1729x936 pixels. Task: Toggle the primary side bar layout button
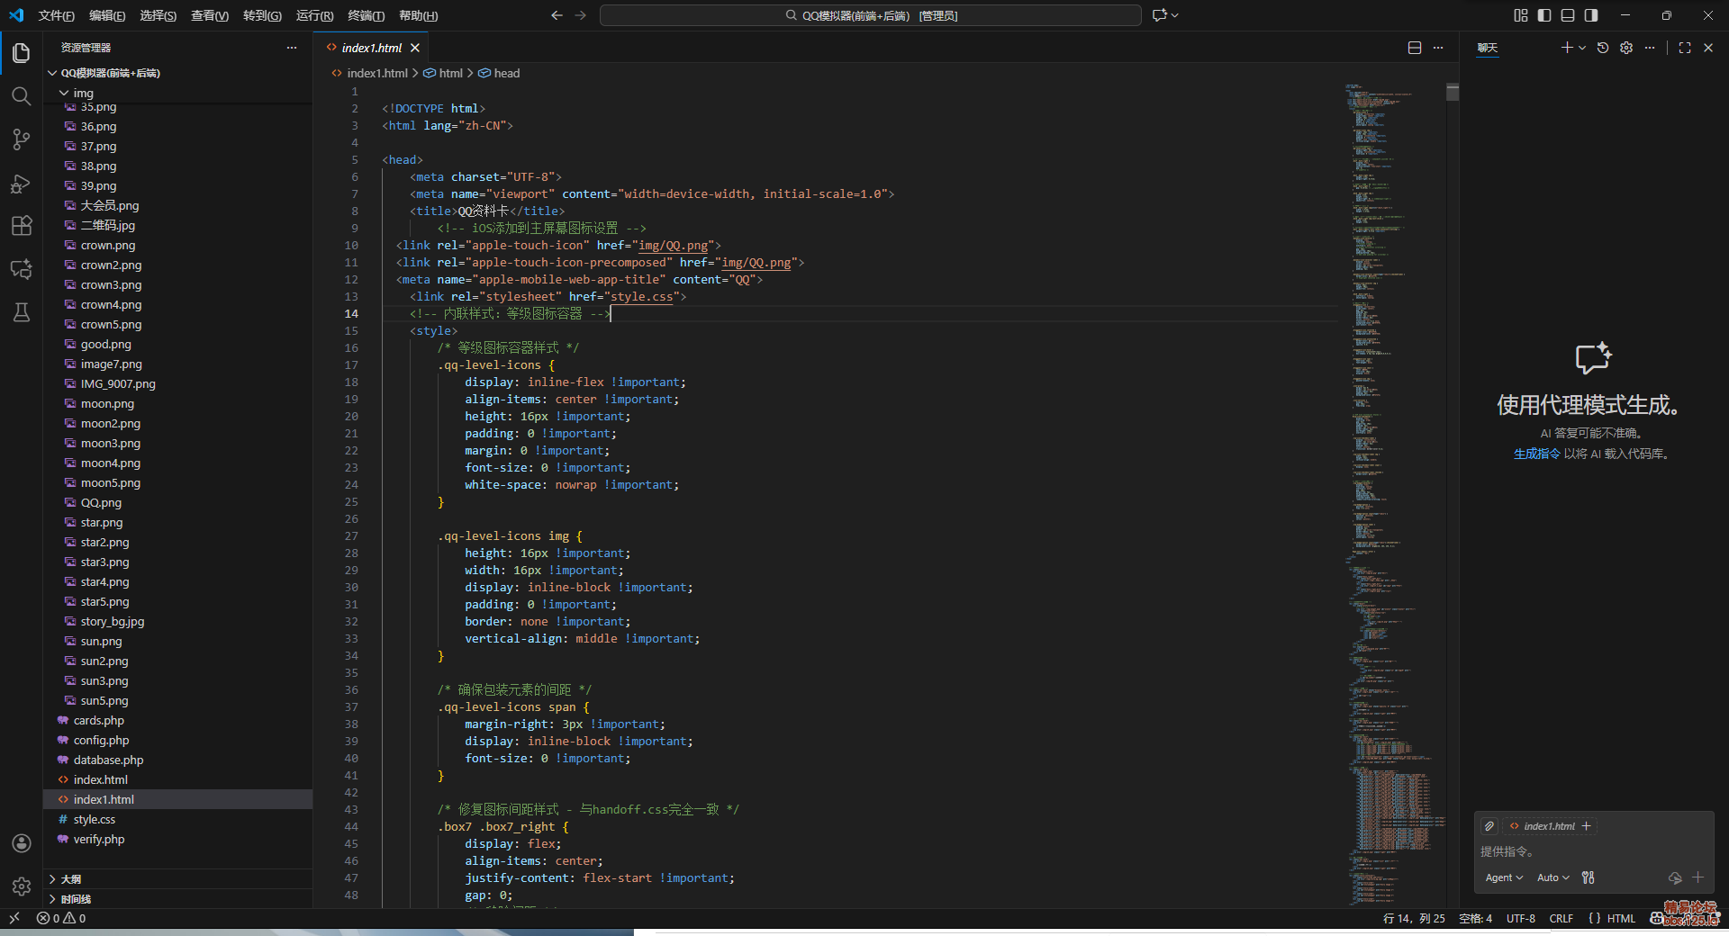tap(1544, 15)
